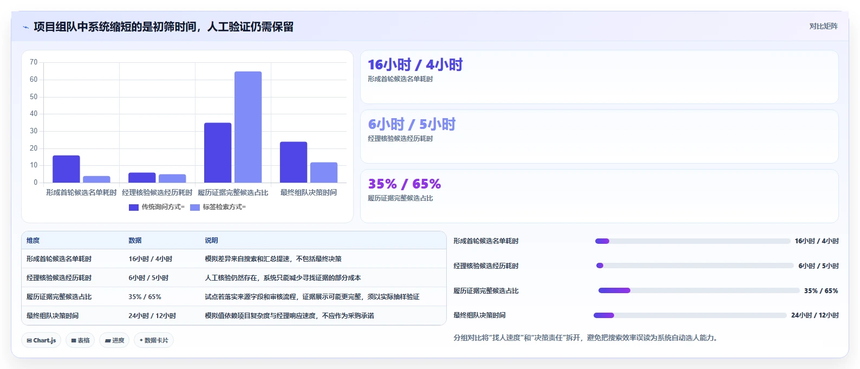The image size is (860, 369).
Task: Click the dark bar for 经理核验候选经历耗时
Action: [142, 178]
